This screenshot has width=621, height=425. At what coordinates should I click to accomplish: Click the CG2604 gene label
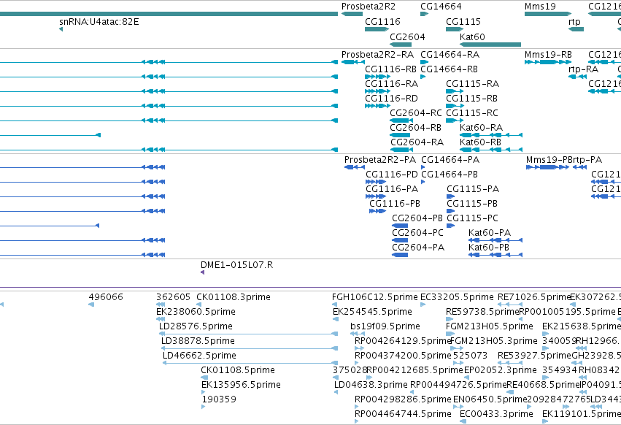click(407, 37)
